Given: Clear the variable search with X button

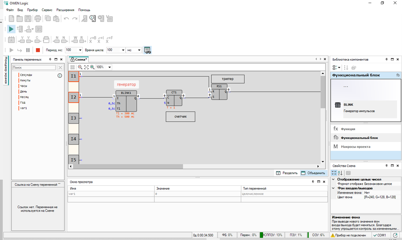Looking at the screenshot, I should click(60, 68).
